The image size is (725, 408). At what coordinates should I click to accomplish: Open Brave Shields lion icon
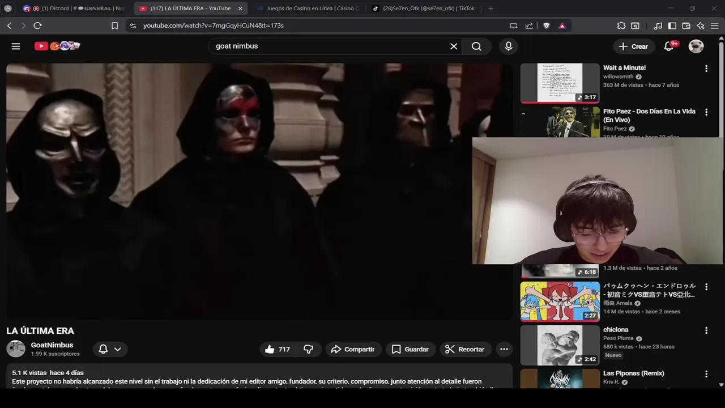point(546,25)
